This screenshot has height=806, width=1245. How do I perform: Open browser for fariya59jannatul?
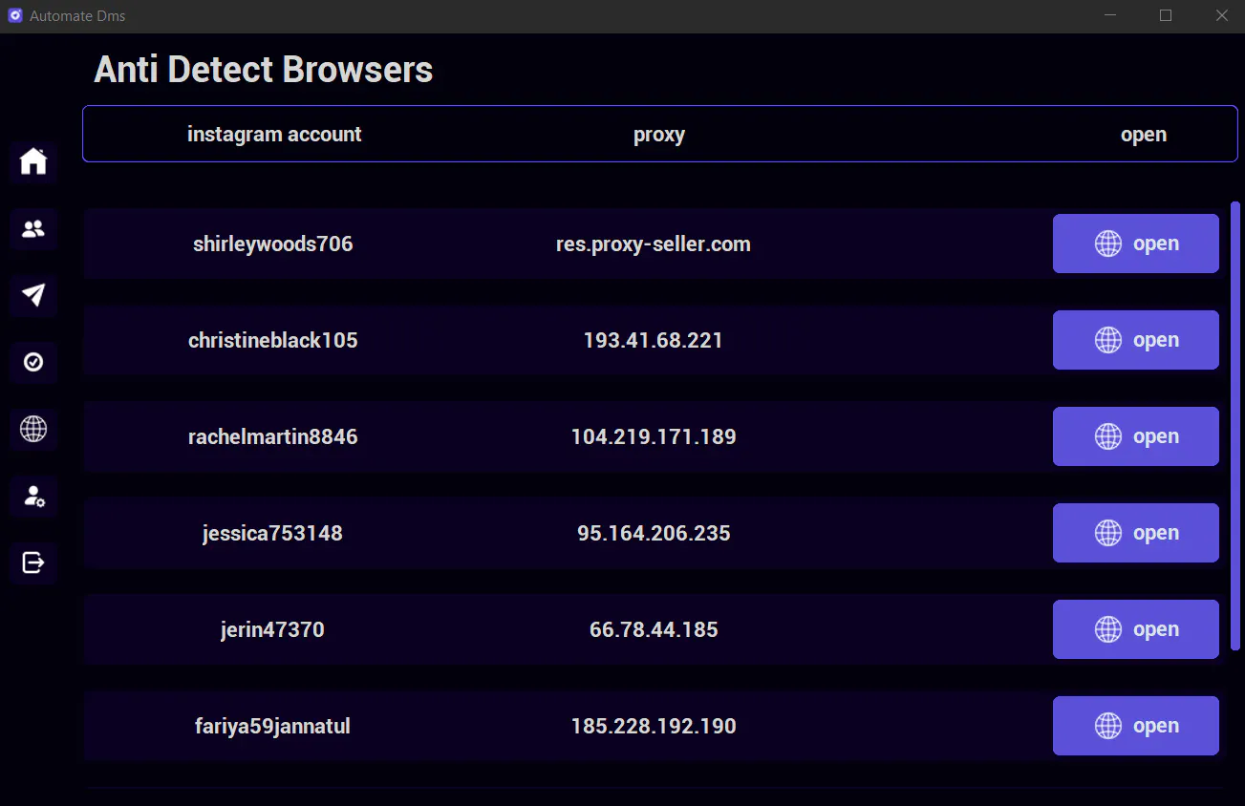(x=1135, y=726)
